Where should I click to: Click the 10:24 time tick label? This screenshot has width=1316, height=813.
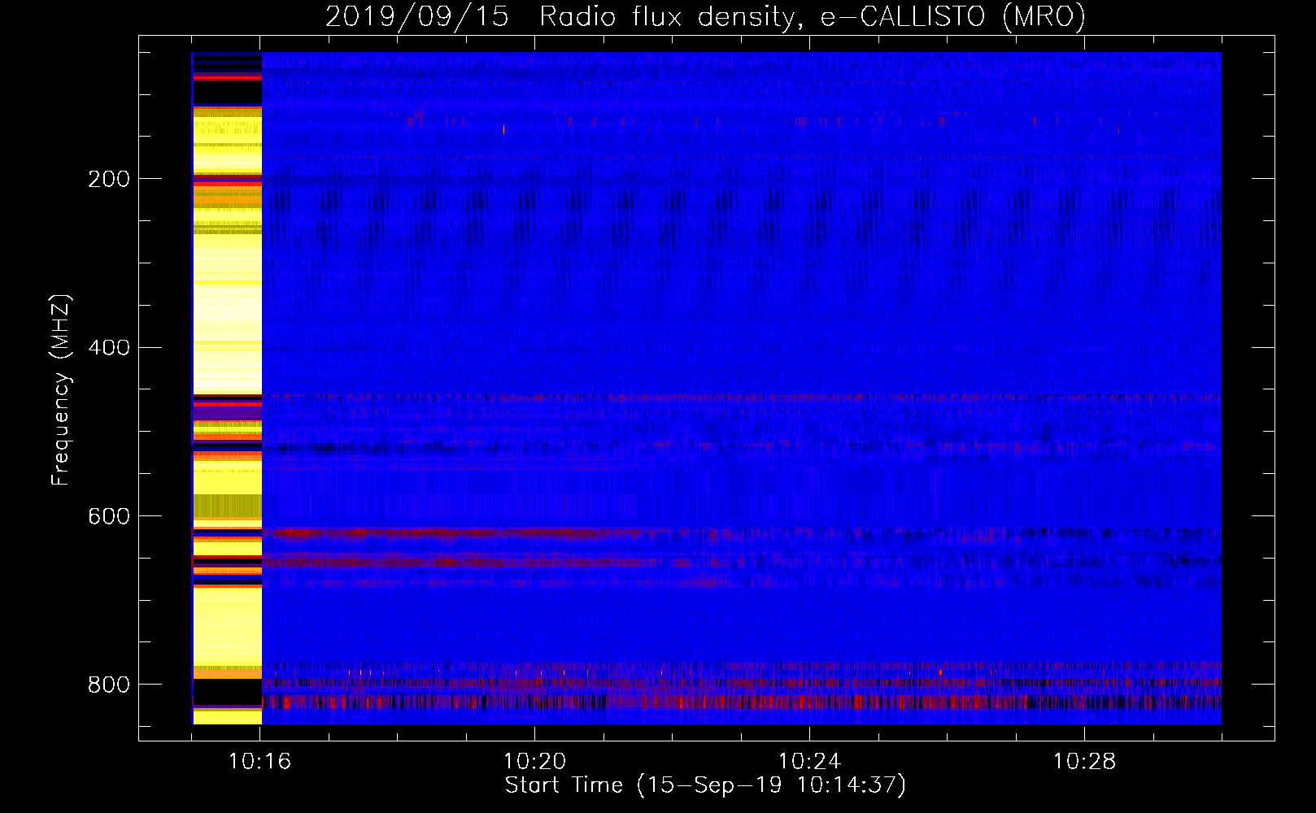809,762
